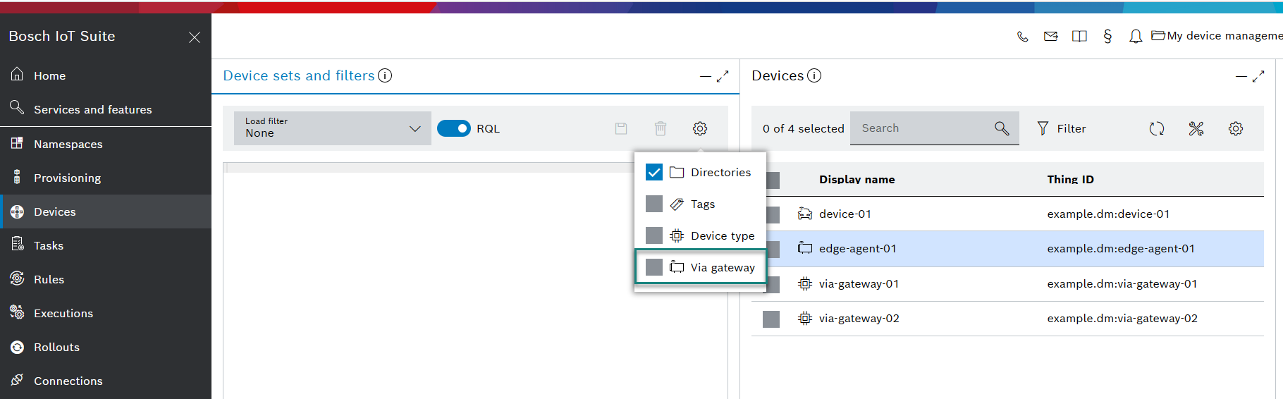Click the phone contact icon
Image resolution: width=1283 pixels, height=399 pixels.
click(x=1022, y=36)
